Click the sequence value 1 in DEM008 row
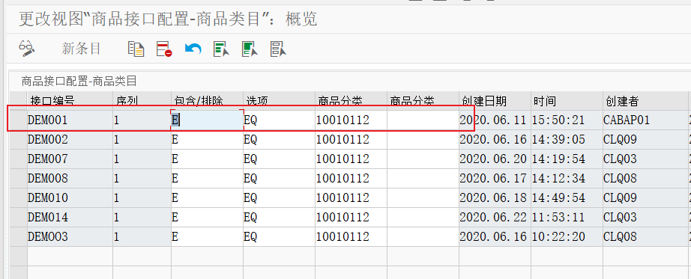Viewport: 691px width, 279px height. click(x=142, y=178)
